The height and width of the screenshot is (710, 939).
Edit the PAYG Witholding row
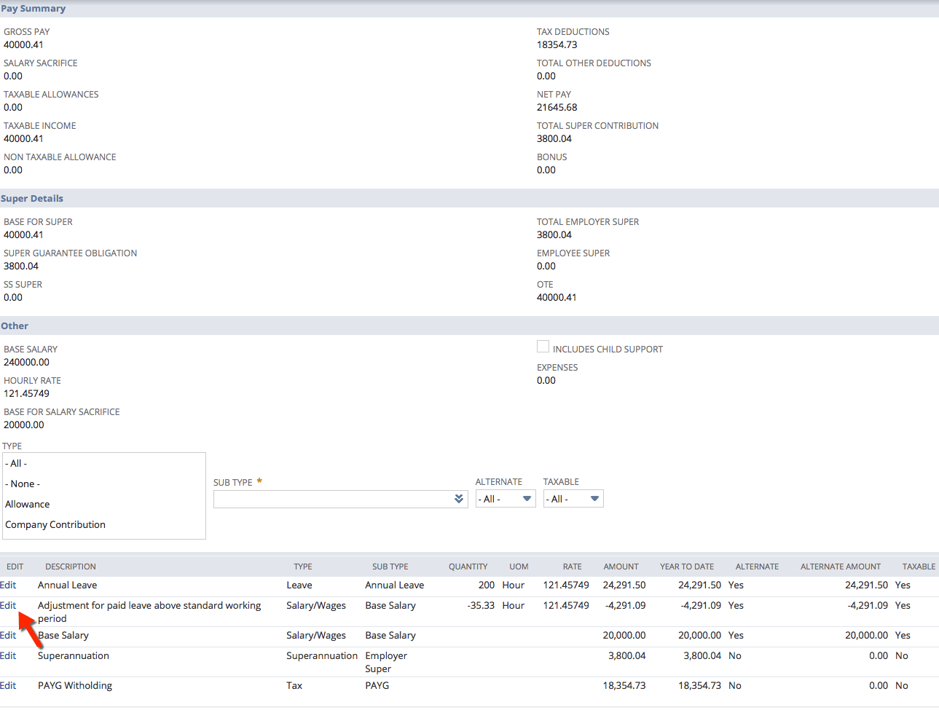point(8,685)
